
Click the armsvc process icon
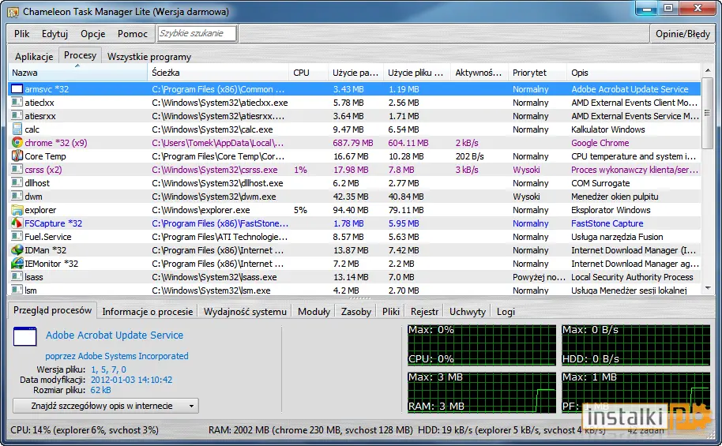[17, 89]
